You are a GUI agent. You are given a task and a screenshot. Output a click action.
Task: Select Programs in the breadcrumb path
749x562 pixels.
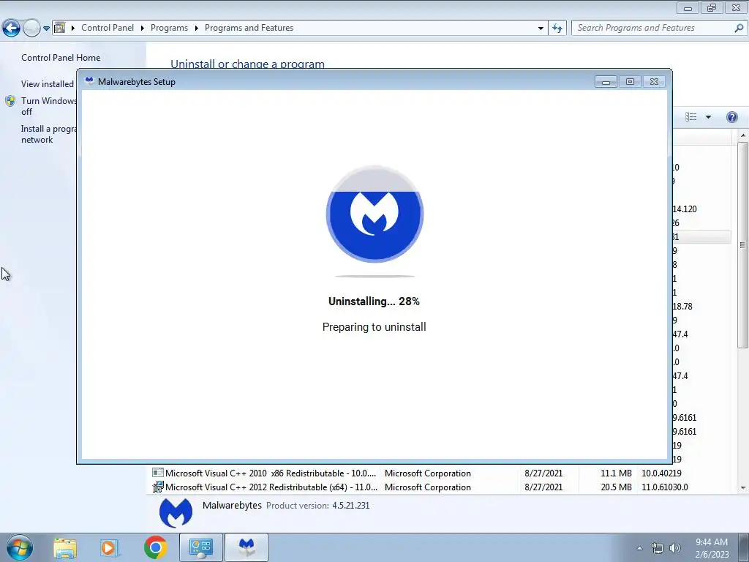(x=169, y=28)
